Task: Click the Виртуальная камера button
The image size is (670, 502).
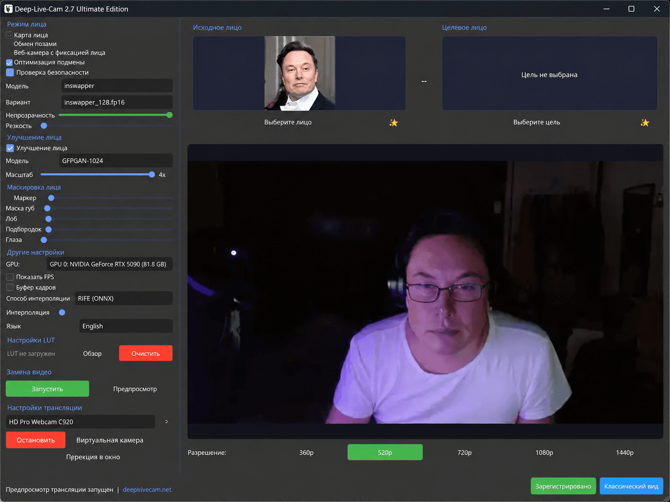Action: 110,440
